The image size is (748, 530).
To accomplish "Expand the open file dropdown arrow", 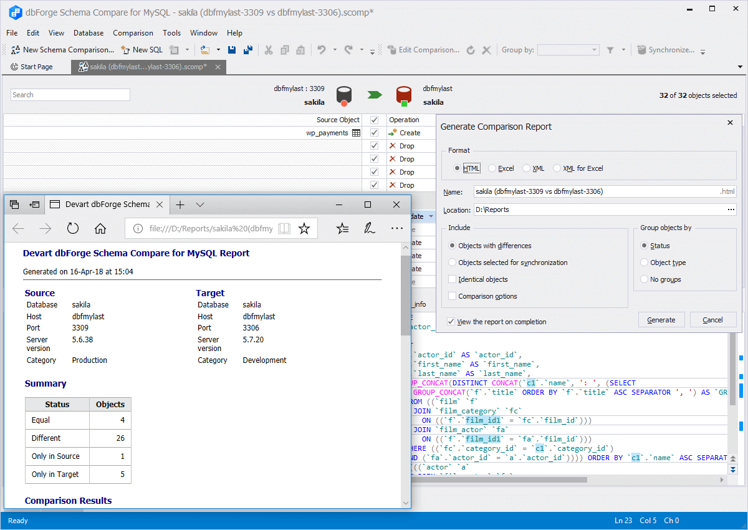I will [218, 50].
